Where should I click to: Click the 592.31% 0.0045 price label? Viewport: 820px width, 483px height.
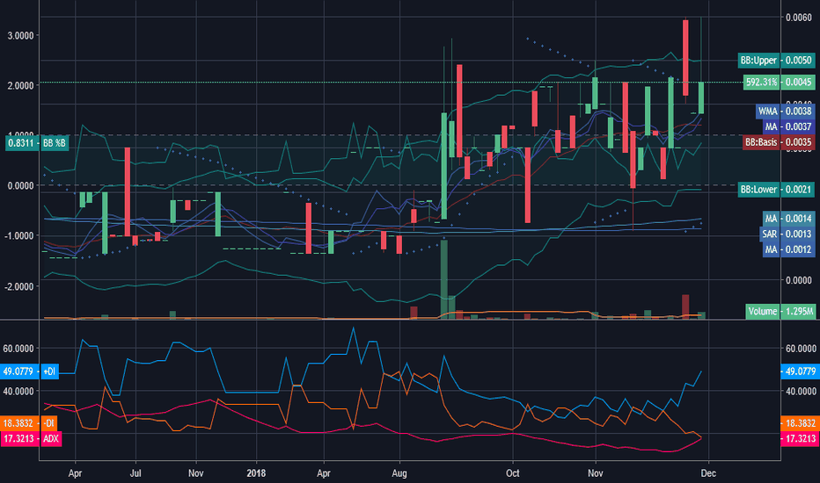pyautogui.click(x=780, y=82)
